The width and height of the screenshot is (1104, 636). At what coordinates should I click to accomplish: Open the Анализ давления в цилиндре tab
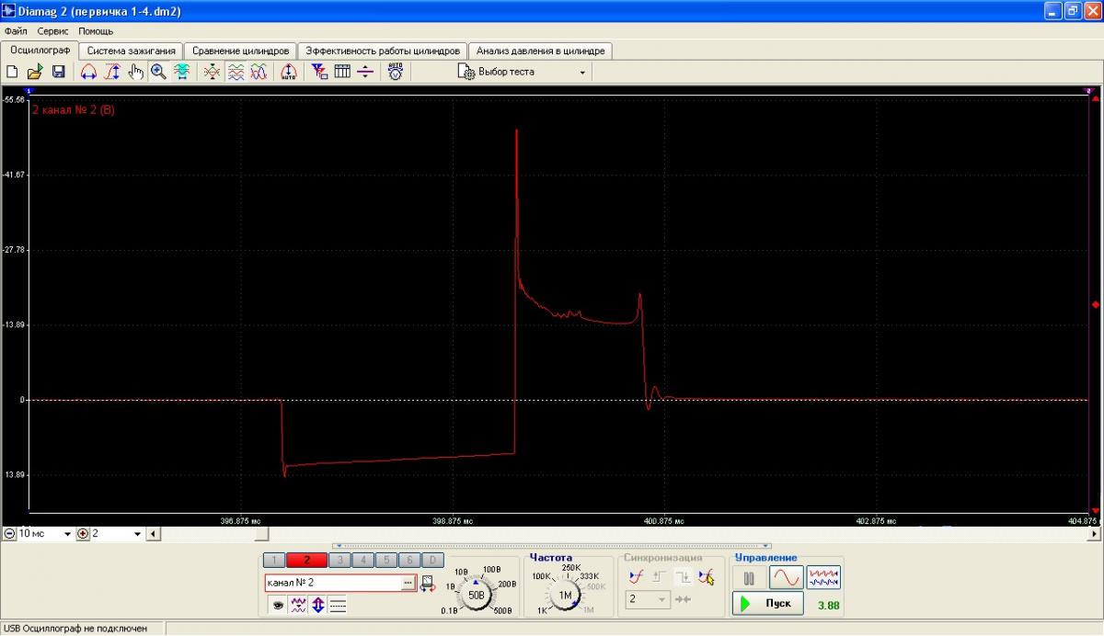(541, 51)
